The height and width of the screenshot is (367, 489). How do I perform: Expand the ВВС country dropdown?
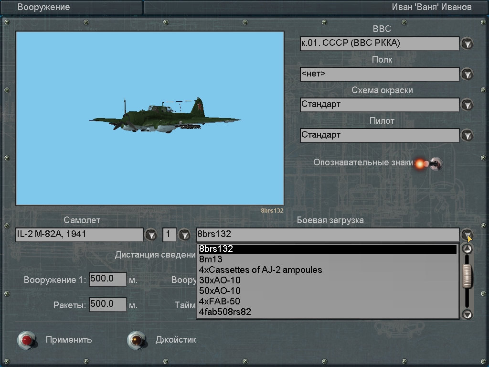point(467,44)
